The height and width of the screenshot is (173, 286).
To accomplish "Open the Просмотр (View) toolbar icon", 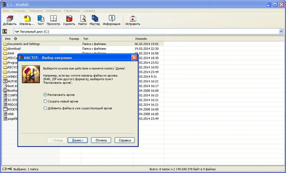I will pos(53,20).
